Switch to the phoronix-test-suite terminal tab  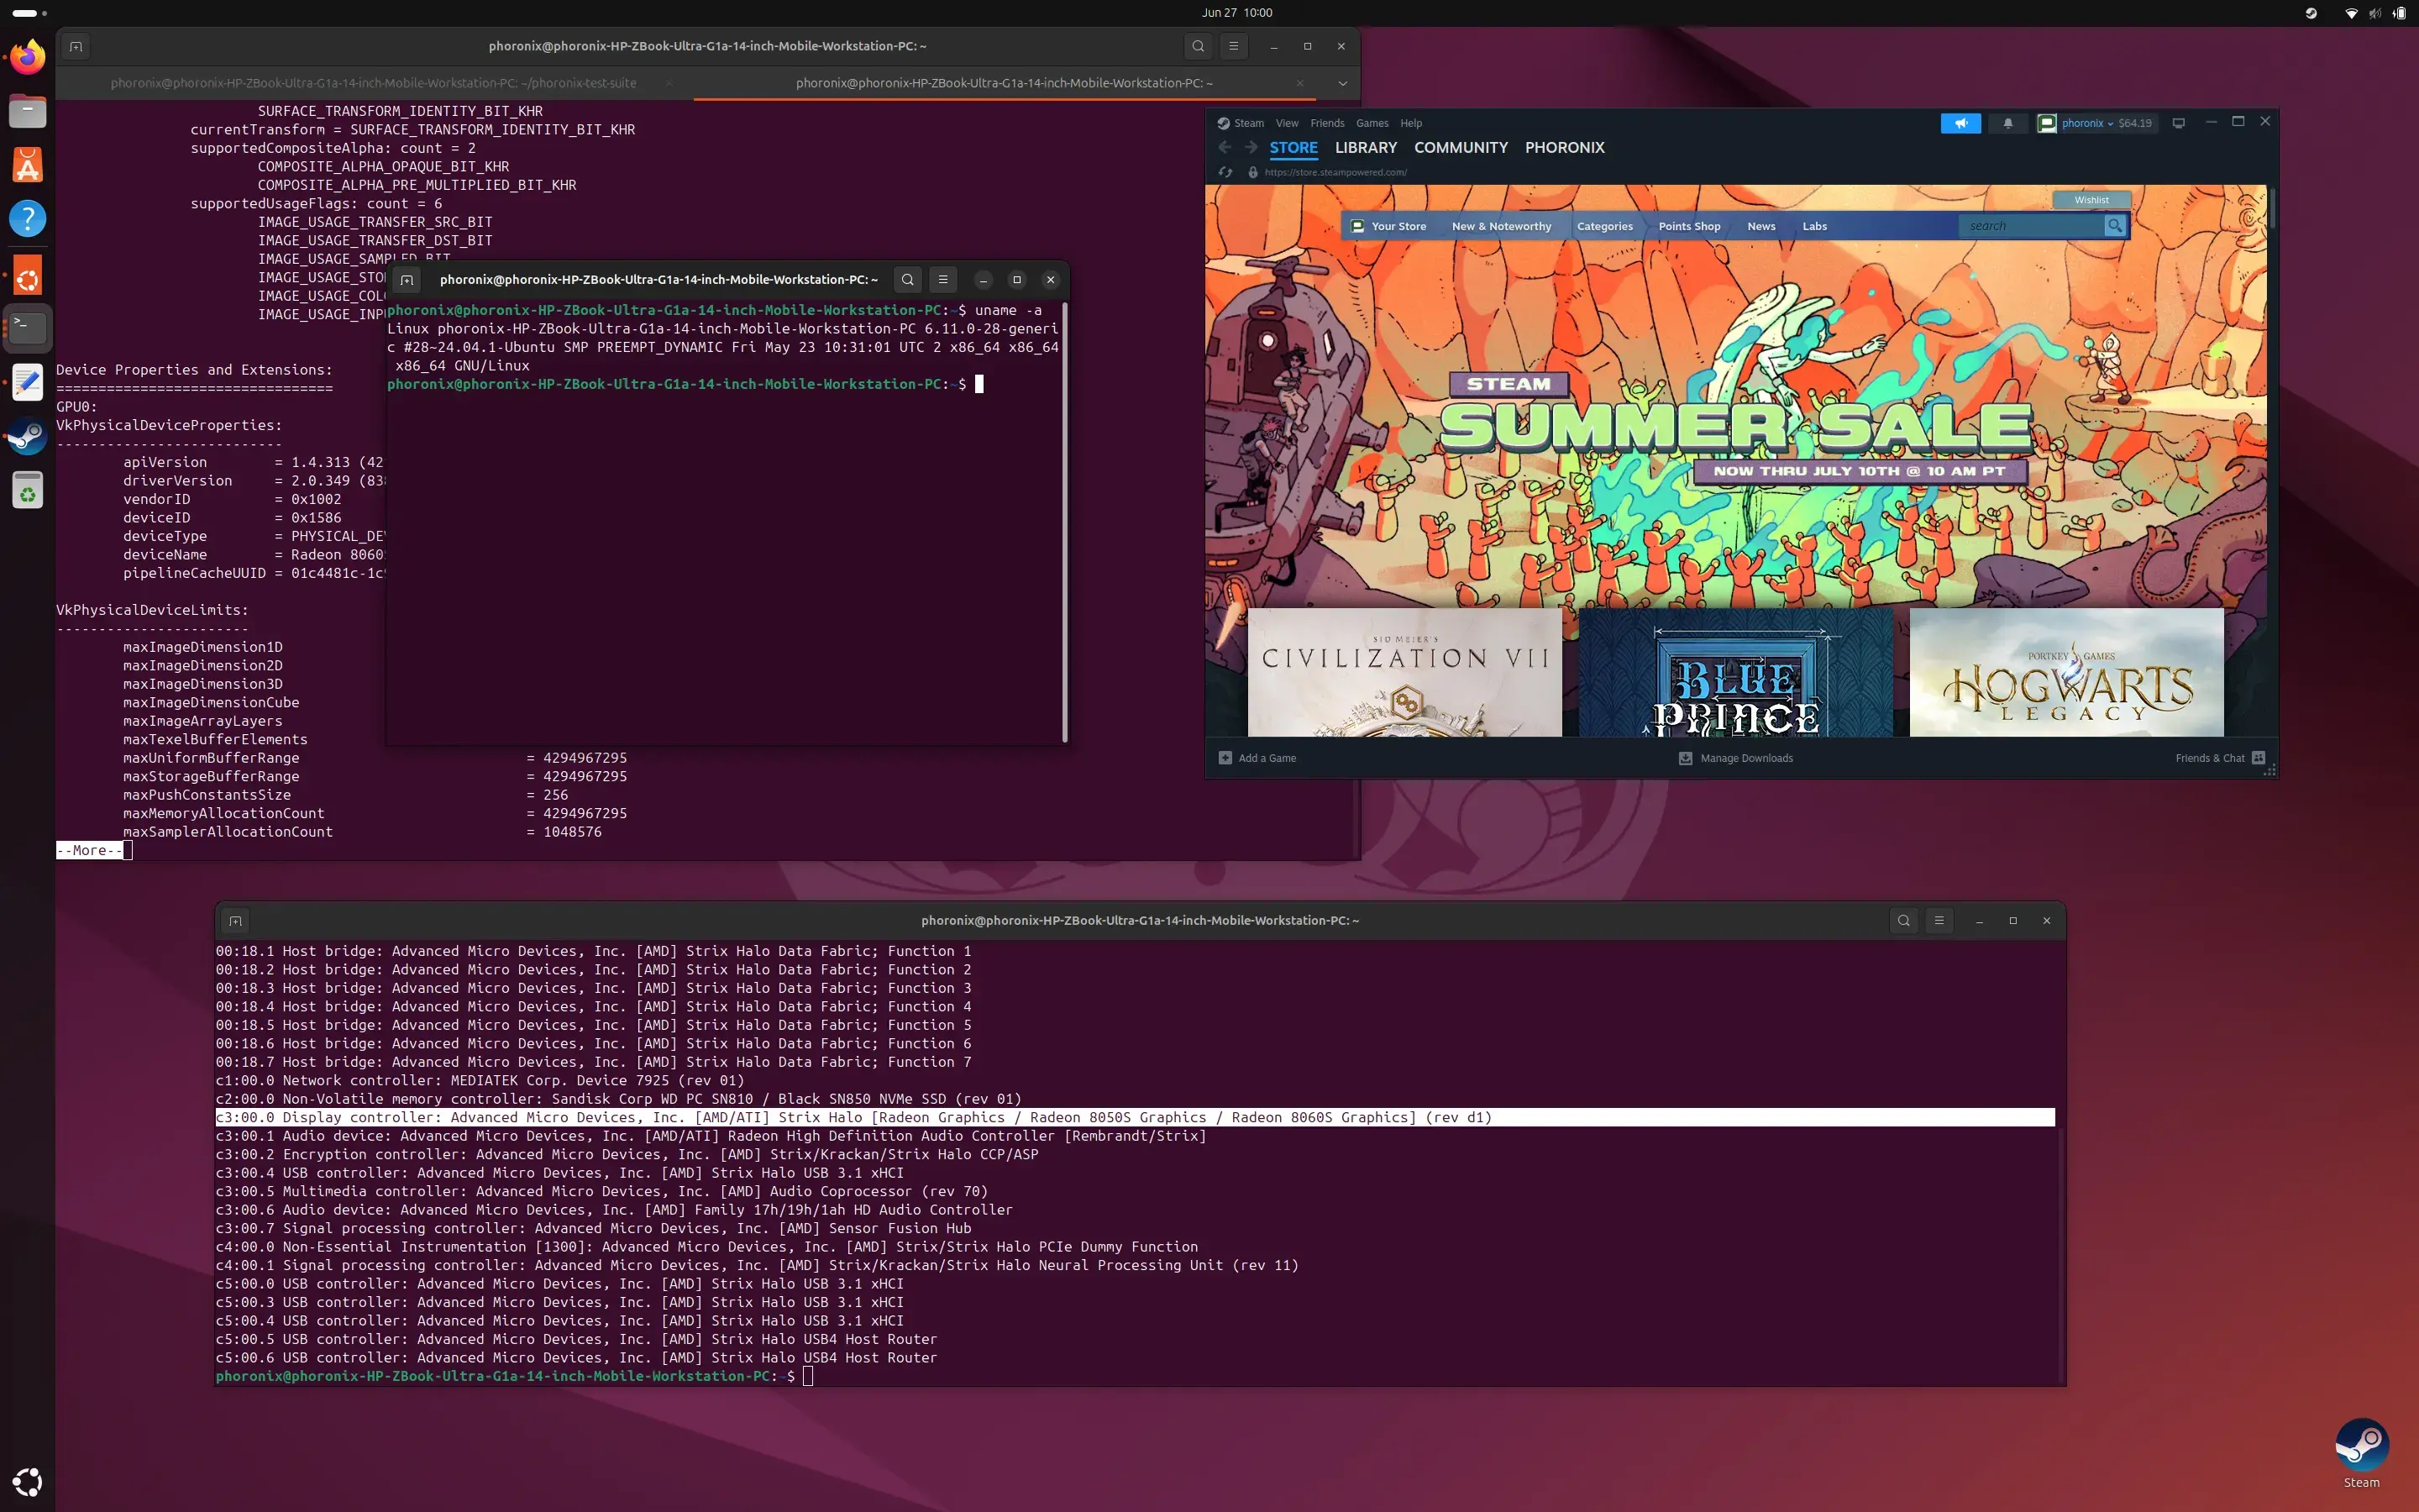tap(373, 83)
